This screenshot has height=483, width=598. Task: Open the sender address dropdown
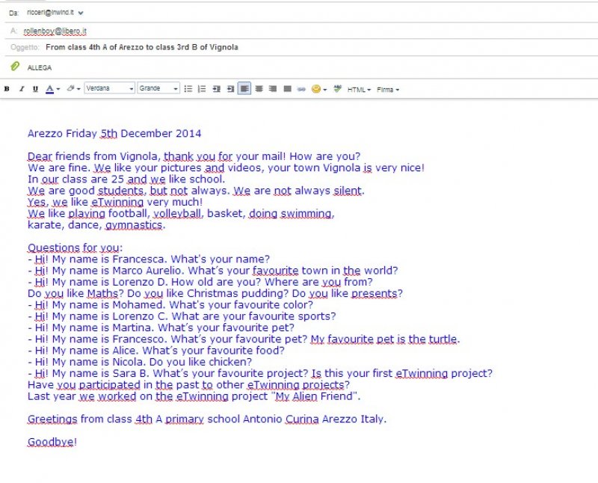tap(81, 13)
